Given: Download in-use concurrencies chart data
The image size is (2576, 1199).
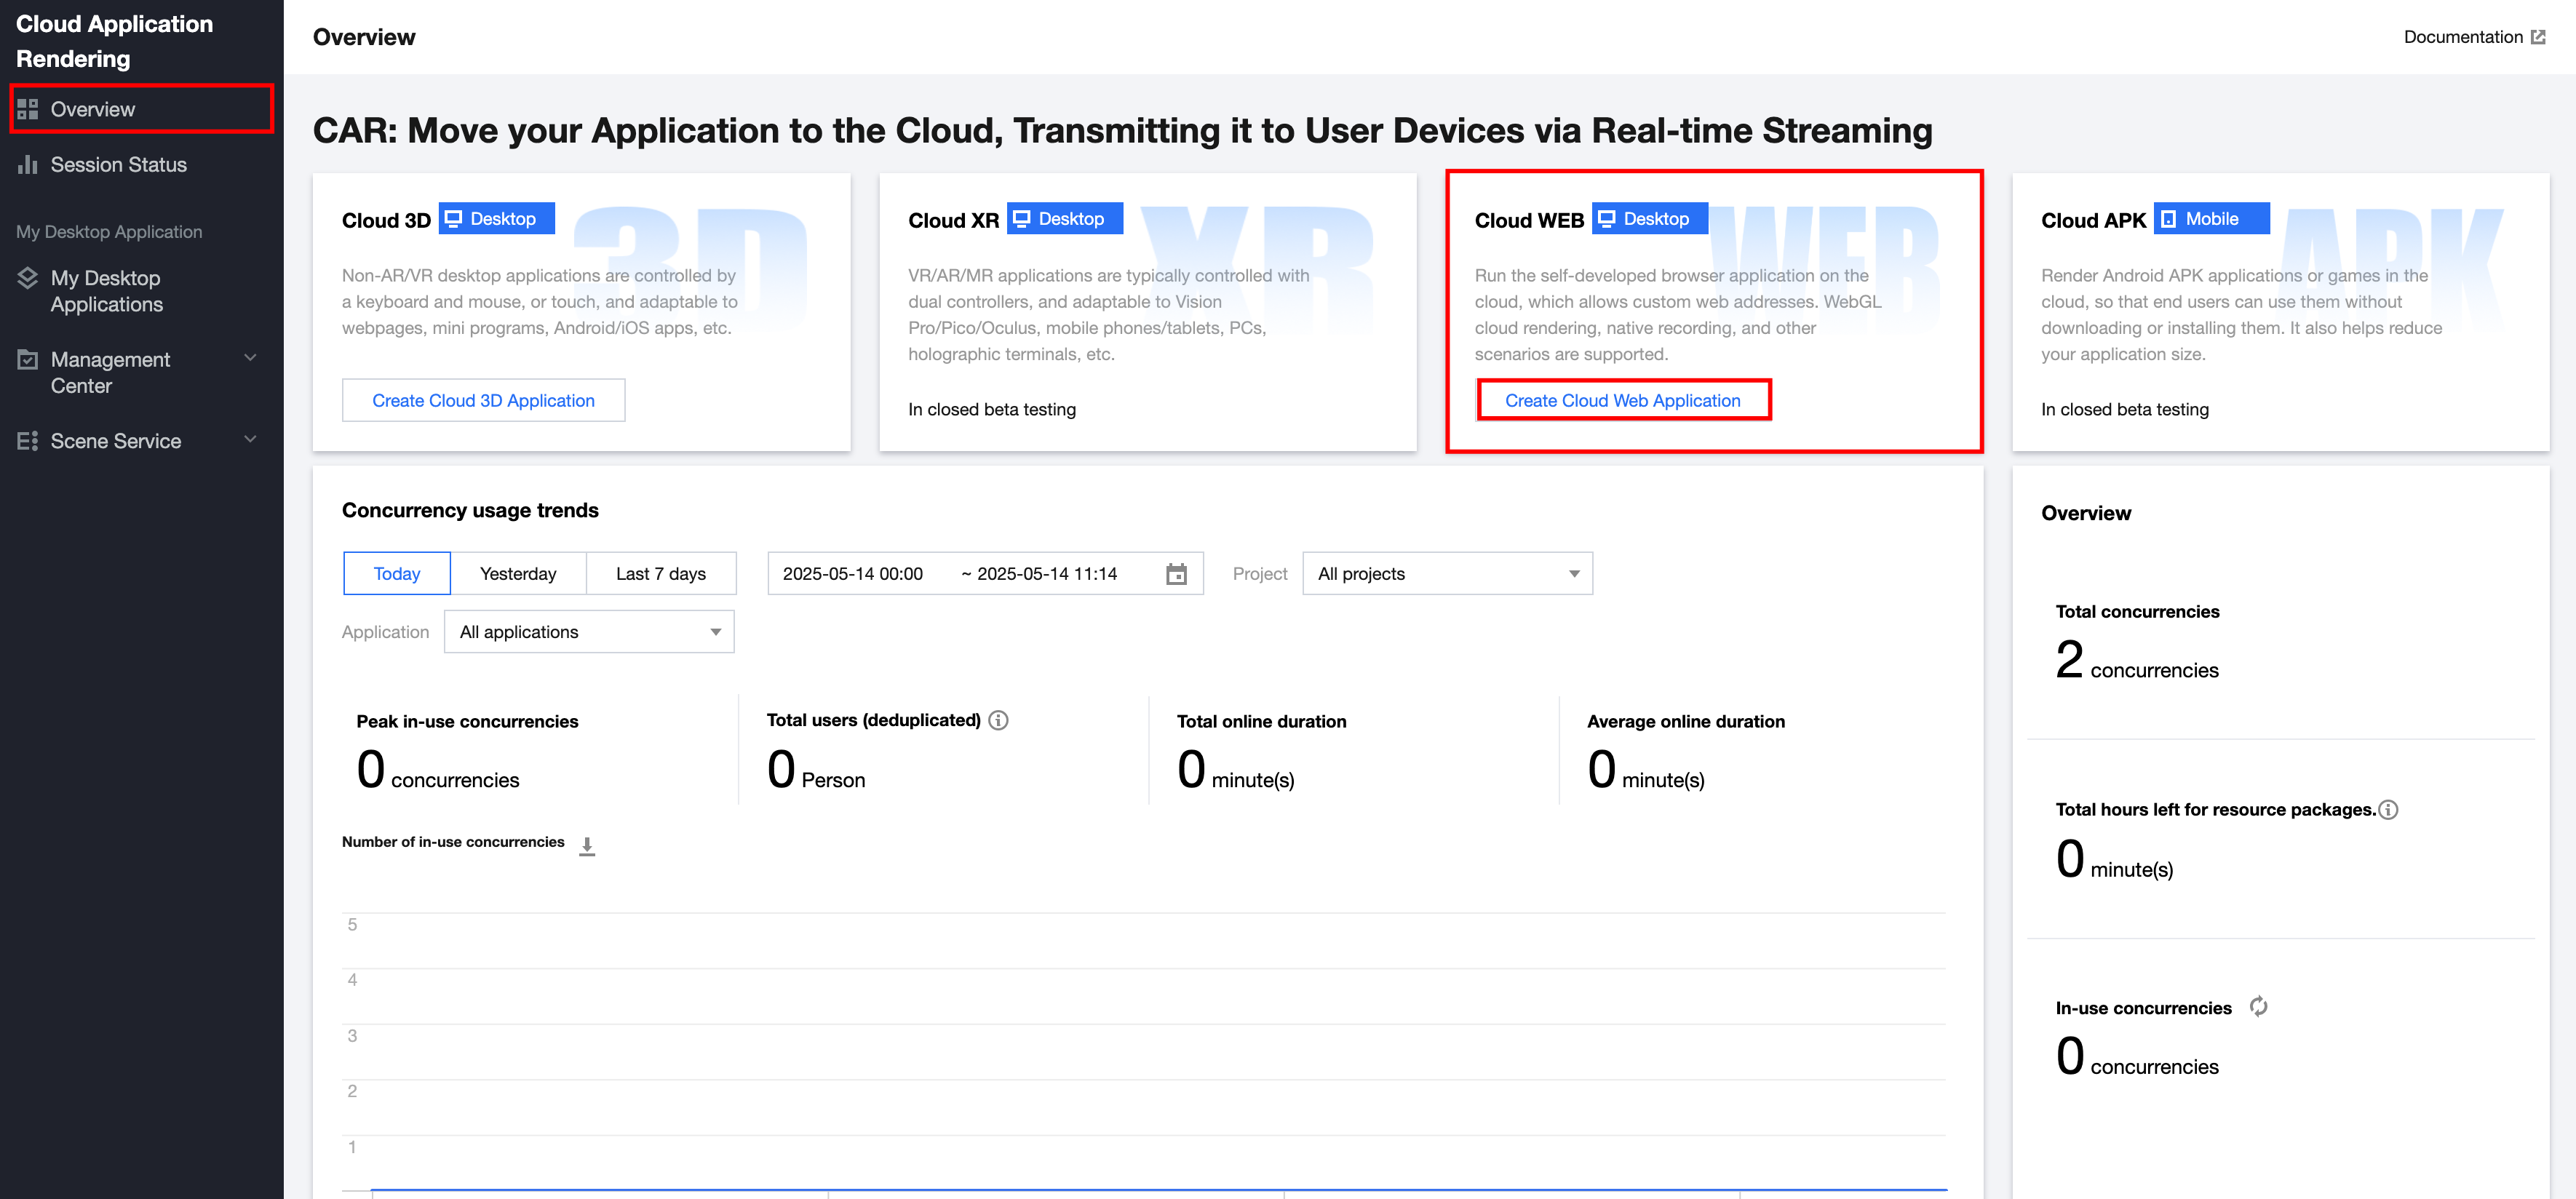Looking at the screenshot, I should point(587,846).
